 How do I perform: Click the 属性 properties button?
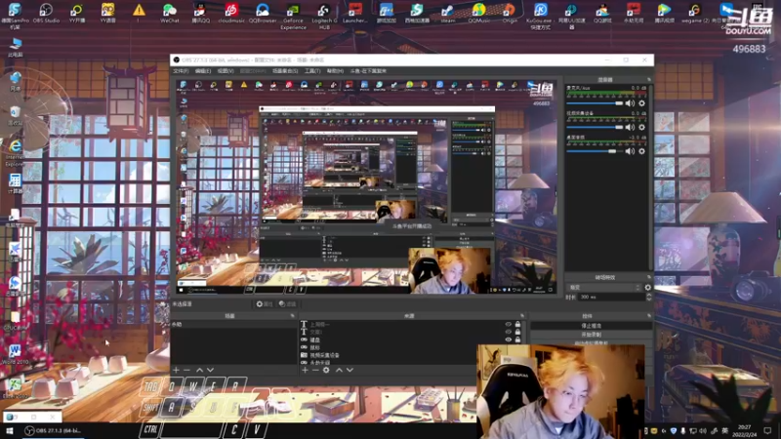(264, 303)
